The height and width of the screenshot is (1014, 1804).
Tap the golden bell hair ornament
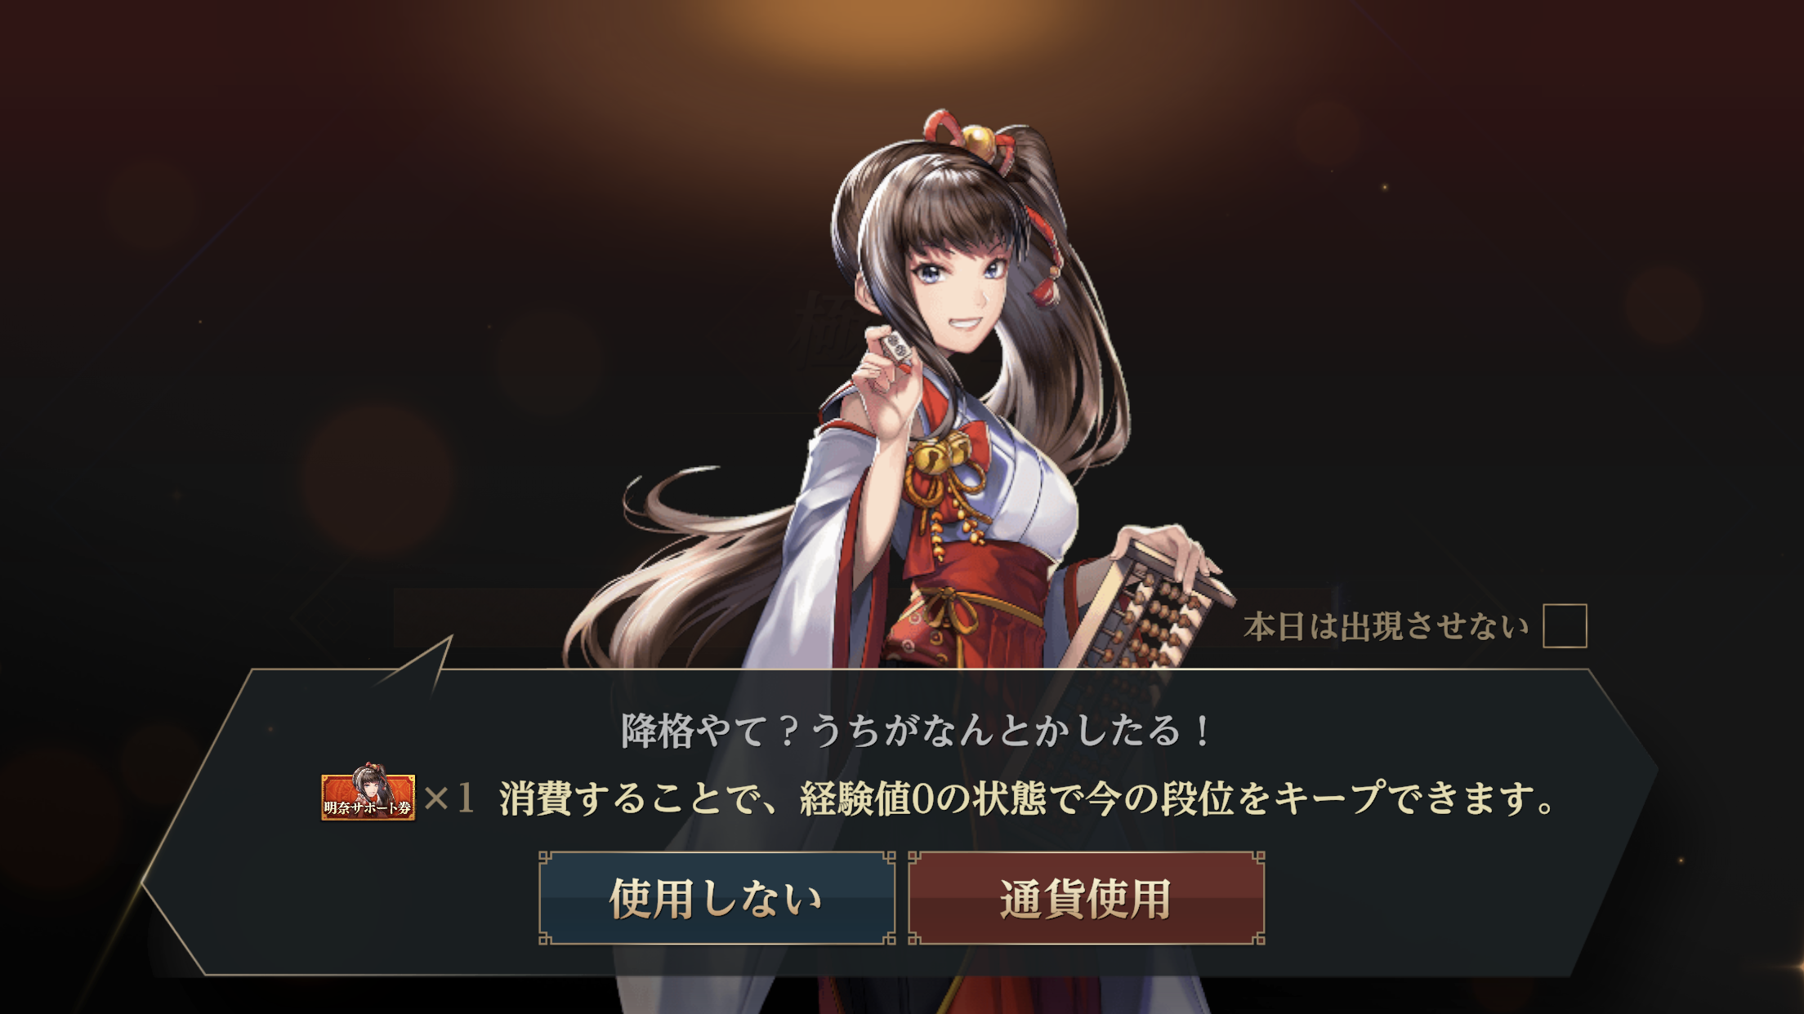(x=975, y=140)
